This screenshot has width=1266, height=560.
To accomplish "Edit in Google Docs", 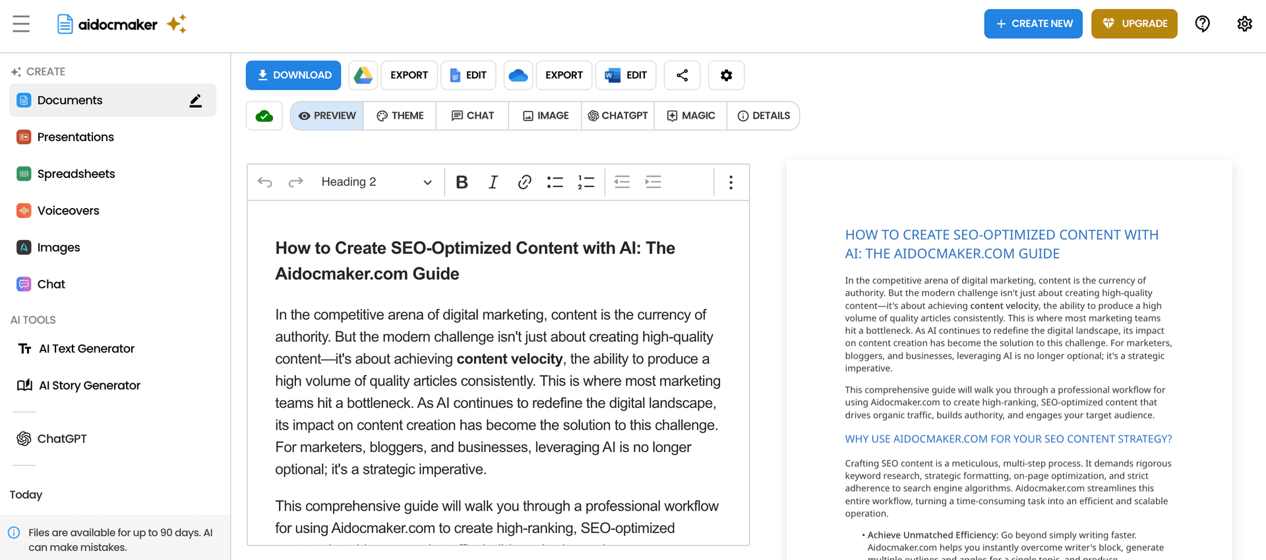I will [469, 75].
